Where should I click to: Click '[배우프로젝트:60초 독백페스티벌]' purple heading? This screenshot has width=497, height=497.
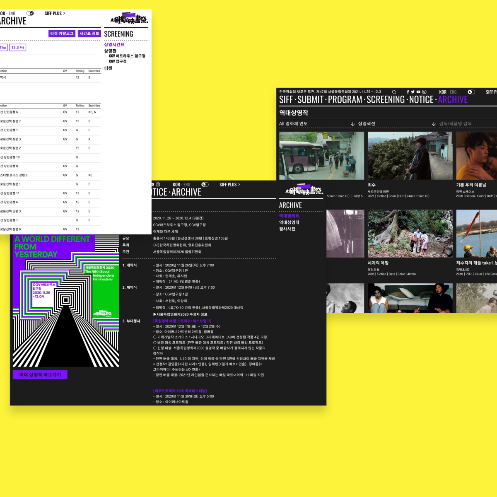click(x=180, y=391)
